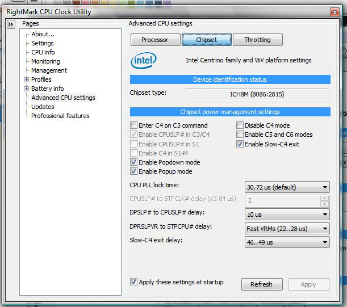Decrease CPUSLP# to STPCLK# delay spinner down arrow
The image size is (347, 307).
coord(324,204)
